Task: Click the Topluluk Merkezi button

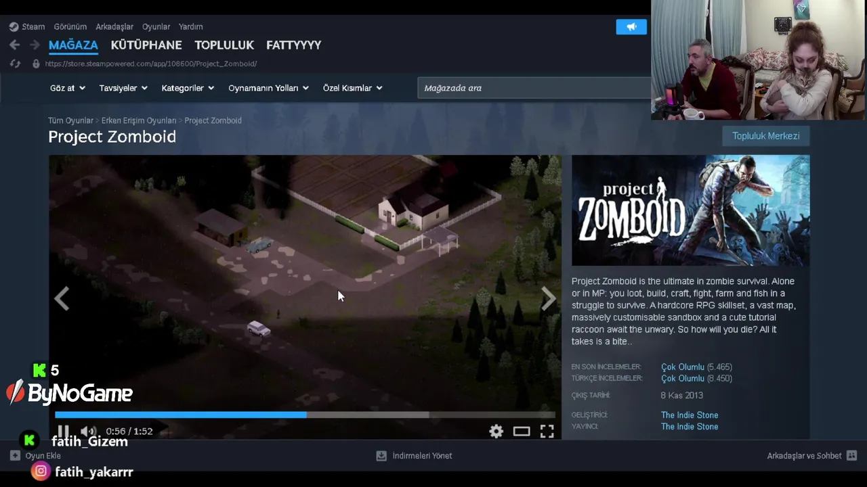Action: click(x=766, y=136)
